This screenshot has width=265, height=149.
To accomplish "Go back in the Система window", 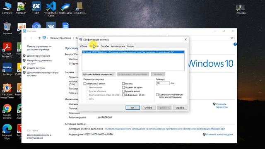I will (25, 38).
